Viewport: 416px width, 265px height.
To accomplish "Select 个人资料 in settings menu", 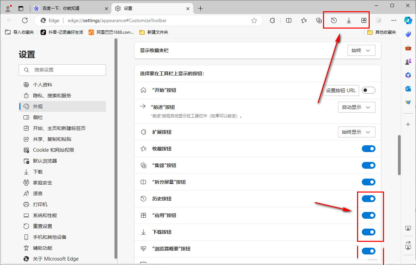I will click(62, 85).
